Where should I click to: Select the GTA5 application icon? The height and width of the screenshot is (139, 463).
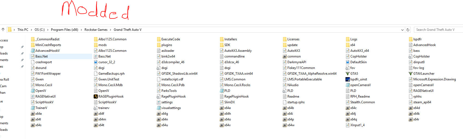[x=348, y=74]
